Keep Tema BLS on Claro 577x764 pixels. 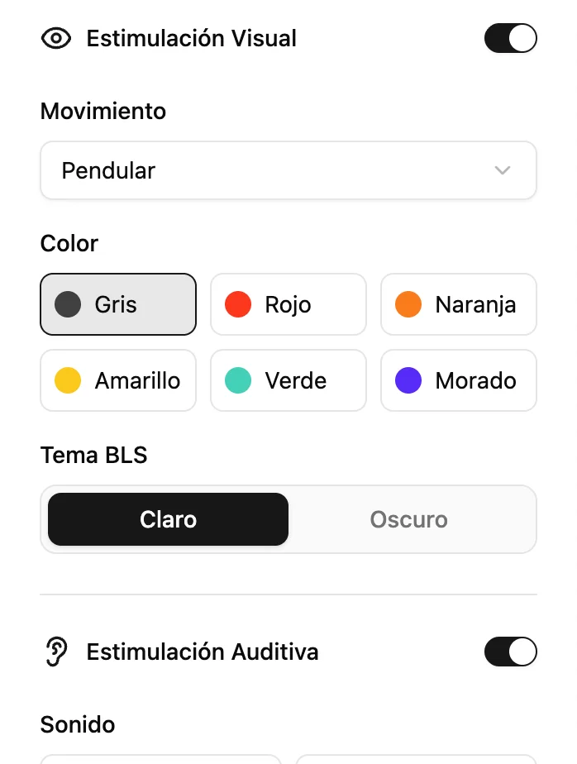pyautogui.click(x=168, y=519)
